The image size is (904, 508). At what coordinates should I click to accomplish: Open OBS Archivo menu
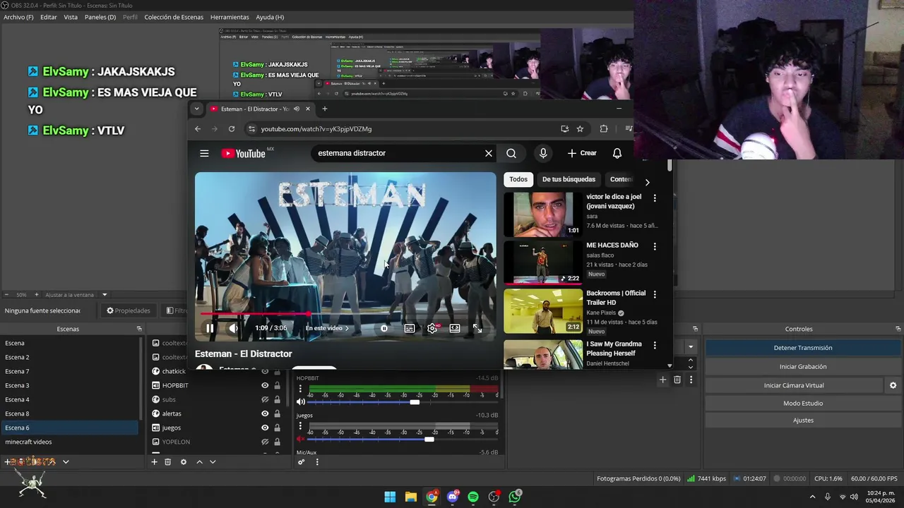pos(18,17)
